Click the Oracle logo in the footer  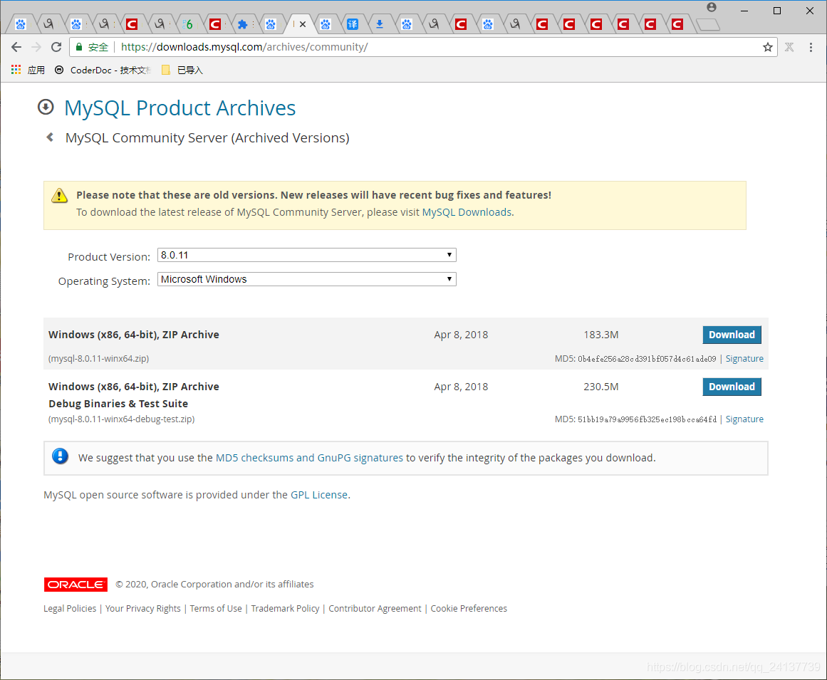(x=76, y=584)
